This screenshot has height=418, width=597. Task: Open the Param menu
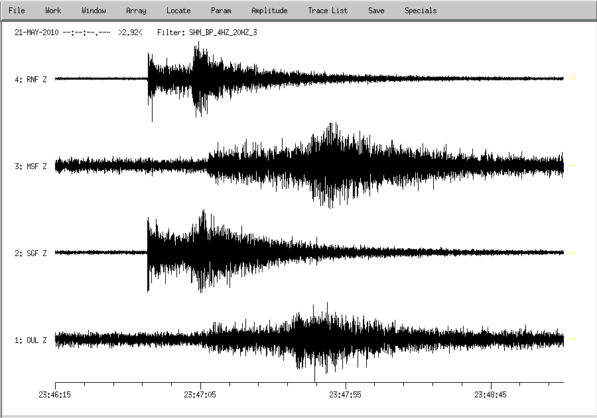click(221, 11)
